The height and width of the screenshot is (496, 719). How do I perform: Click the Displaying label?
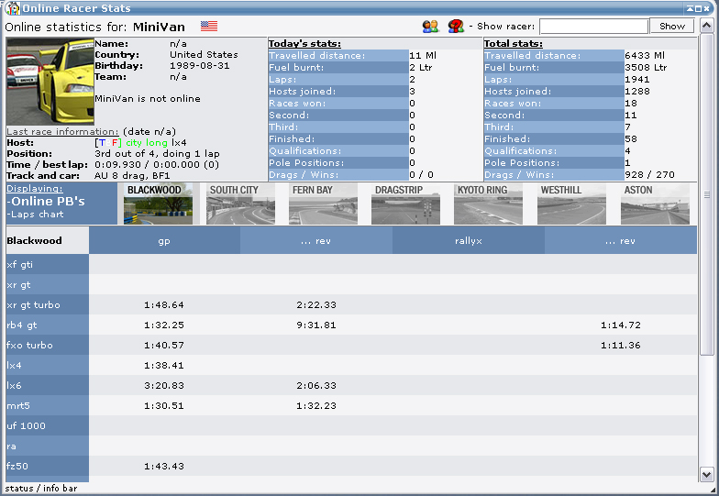(35, 189)
